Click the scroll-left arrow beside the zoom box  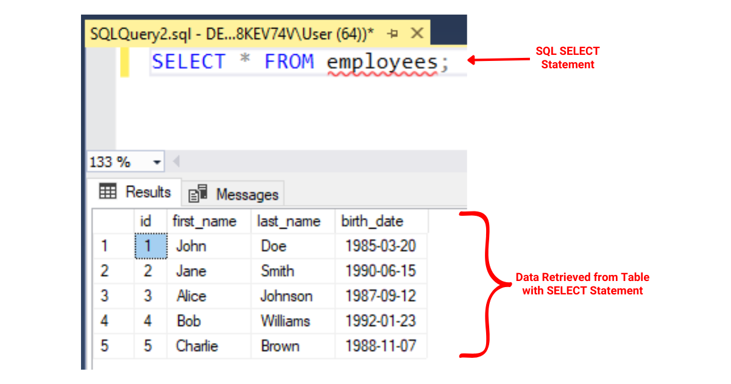tap(177, 162)
